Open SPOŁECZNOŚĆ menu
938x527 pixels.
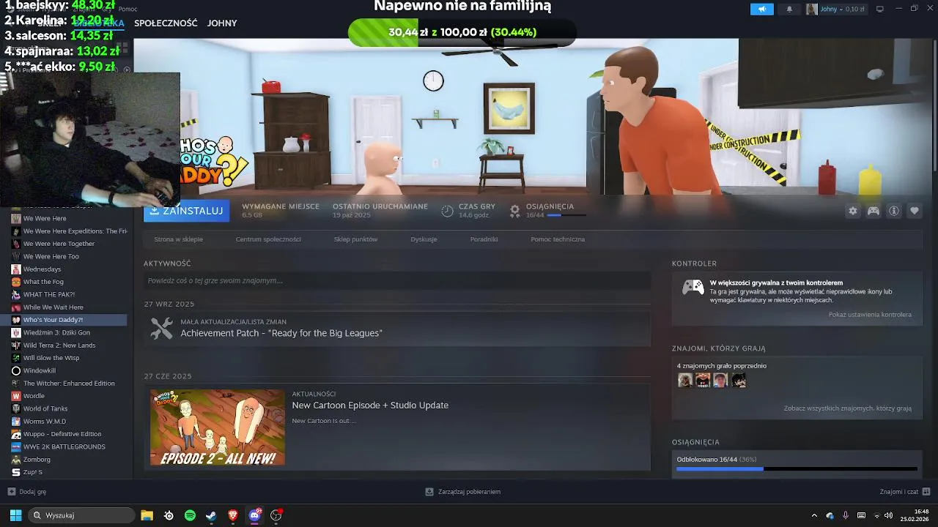166,23
